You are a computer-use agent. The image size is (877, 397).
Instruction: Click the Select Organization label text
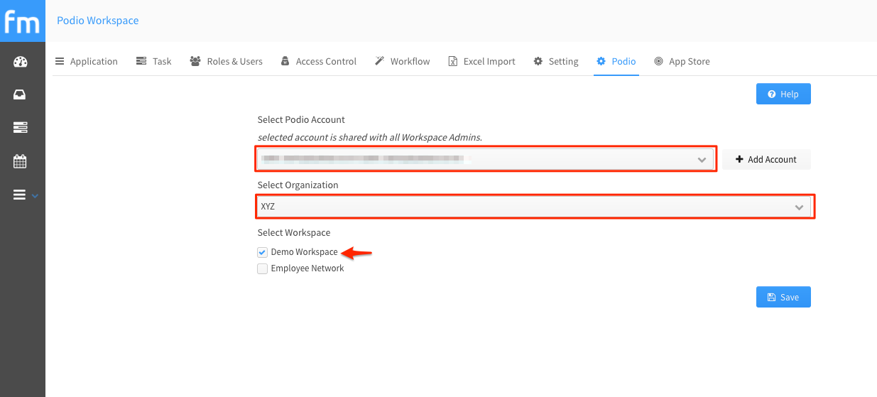pyautogui.click(x=298, y=185)
